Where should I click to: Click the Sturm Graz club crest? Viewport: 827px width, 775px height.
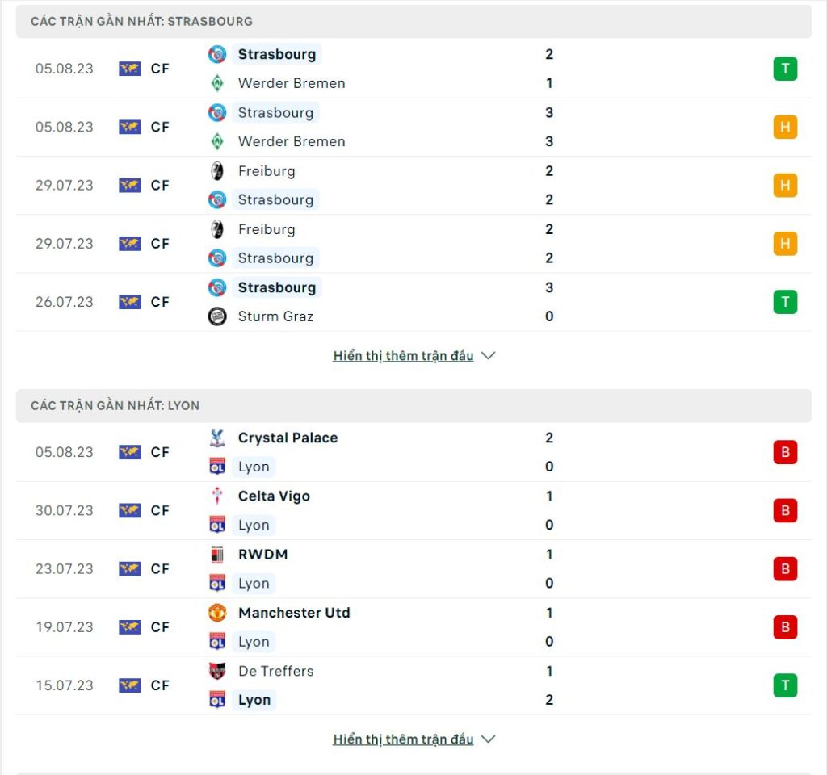pos(217,316)
